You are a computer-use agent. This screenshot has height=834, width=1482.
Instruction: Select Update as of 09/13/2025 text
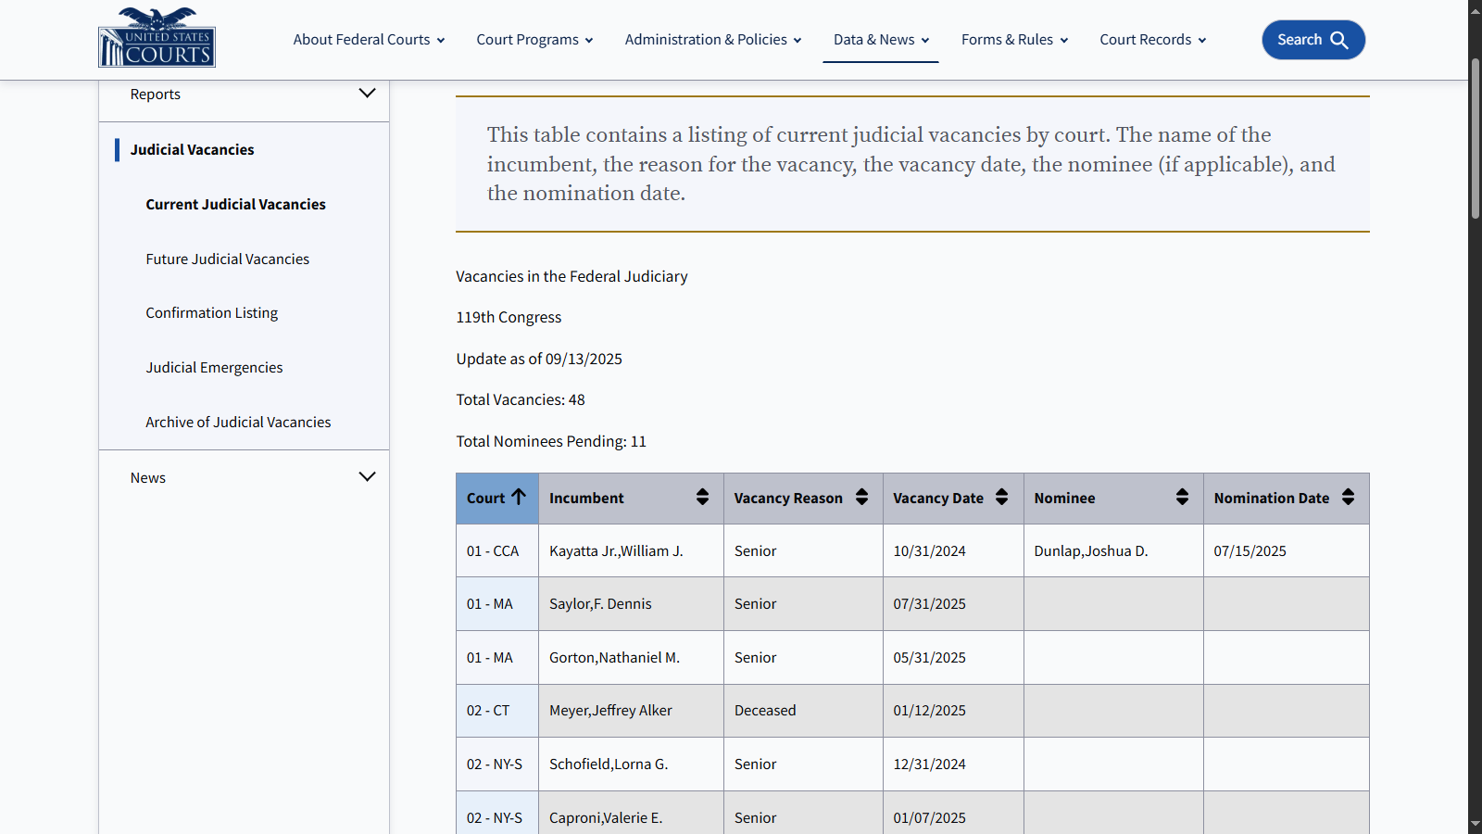click(x=539, y=360)
